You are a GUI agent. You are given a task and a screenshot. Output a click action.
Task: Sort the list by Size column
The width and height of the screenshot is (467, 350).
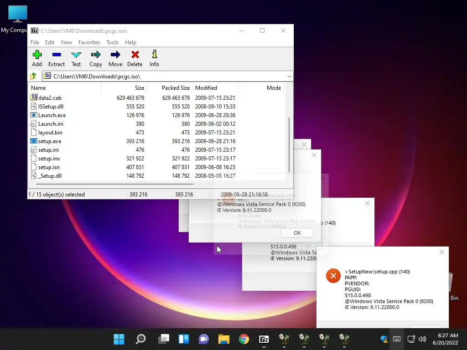[124, 88]
